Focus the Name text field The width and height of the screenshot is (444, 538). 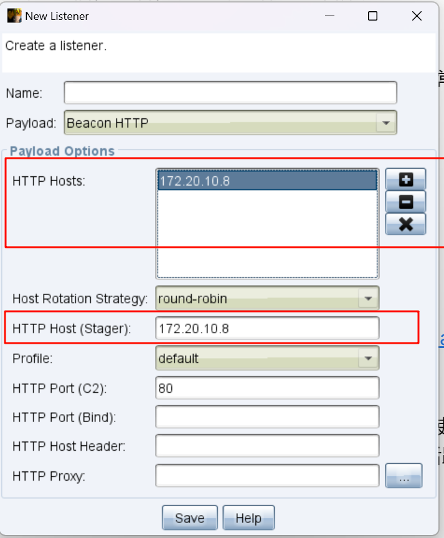[230, 93]
